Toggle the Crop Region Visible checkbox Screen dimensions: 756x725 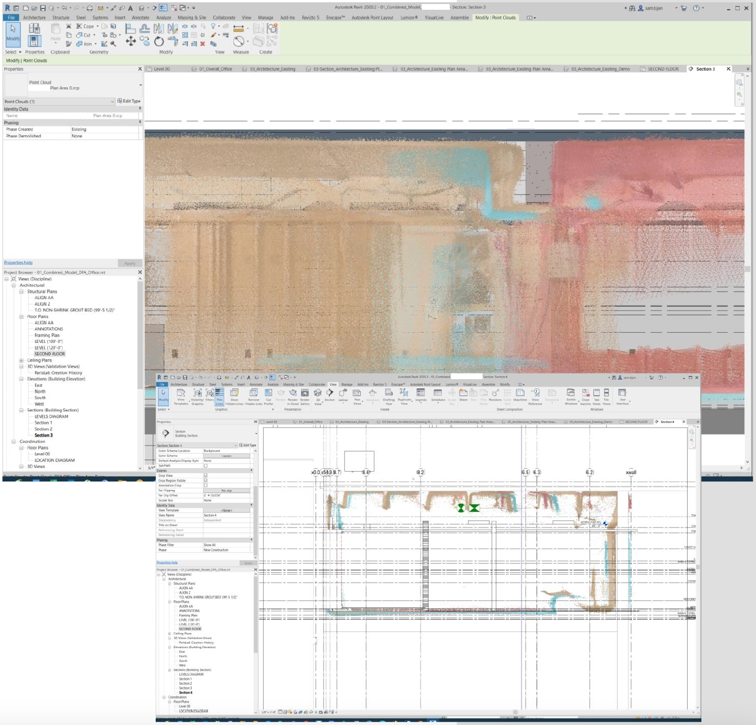tap(206, 481)
